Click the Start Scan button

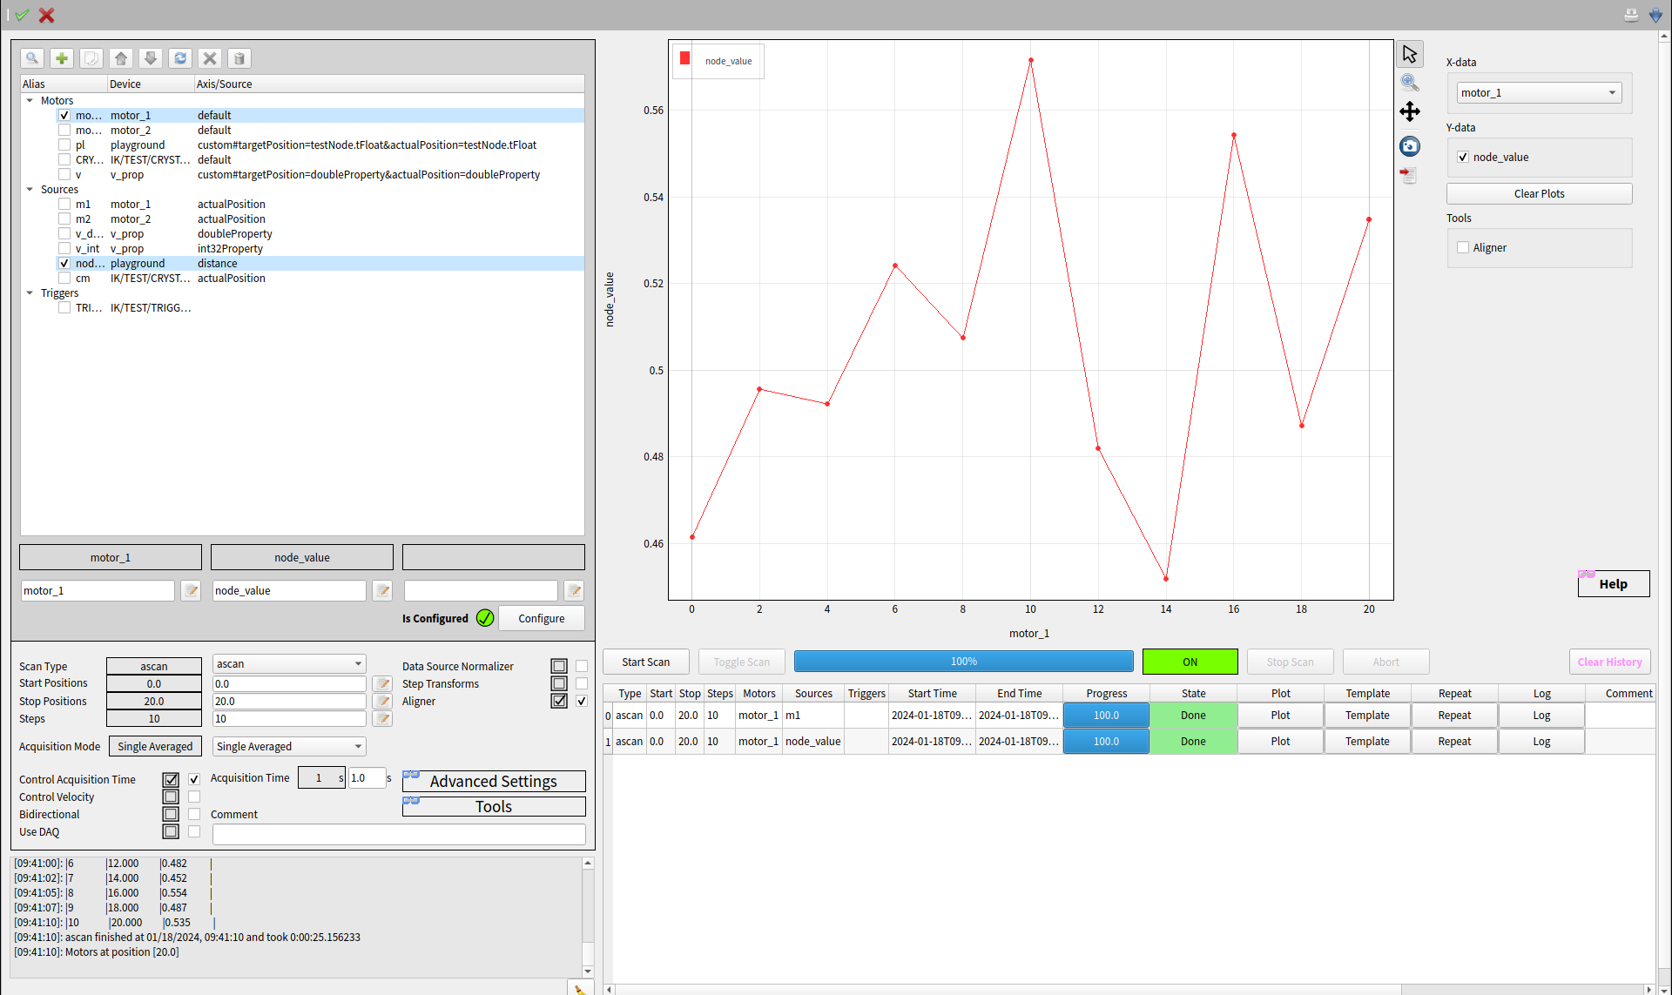point(645,662)
